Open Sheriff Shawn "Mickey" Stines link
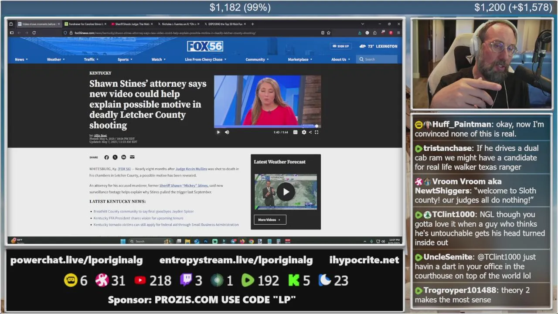Viewport: 558px width, 314px height. (x=184, y=185)
